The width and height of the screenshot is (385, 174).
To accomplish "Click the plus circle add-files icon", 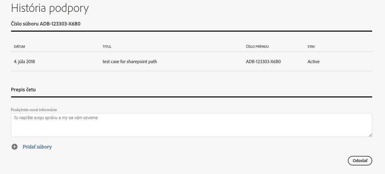I will (x=15, y=147).
